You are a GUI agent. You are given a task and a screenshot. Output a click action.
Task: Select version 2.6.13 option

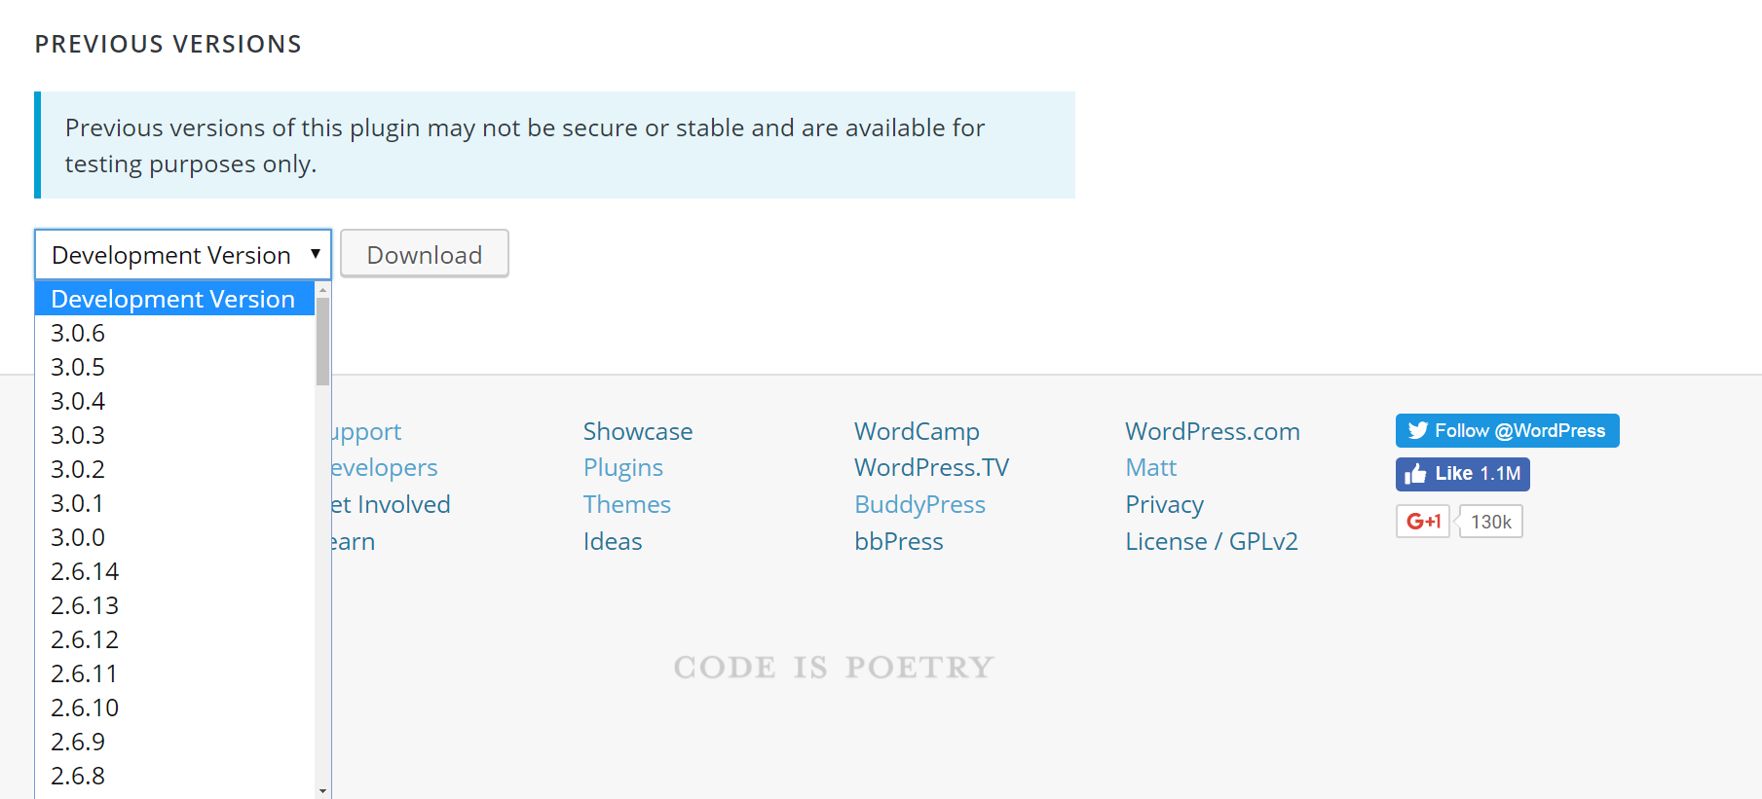[x=175, y=605]
